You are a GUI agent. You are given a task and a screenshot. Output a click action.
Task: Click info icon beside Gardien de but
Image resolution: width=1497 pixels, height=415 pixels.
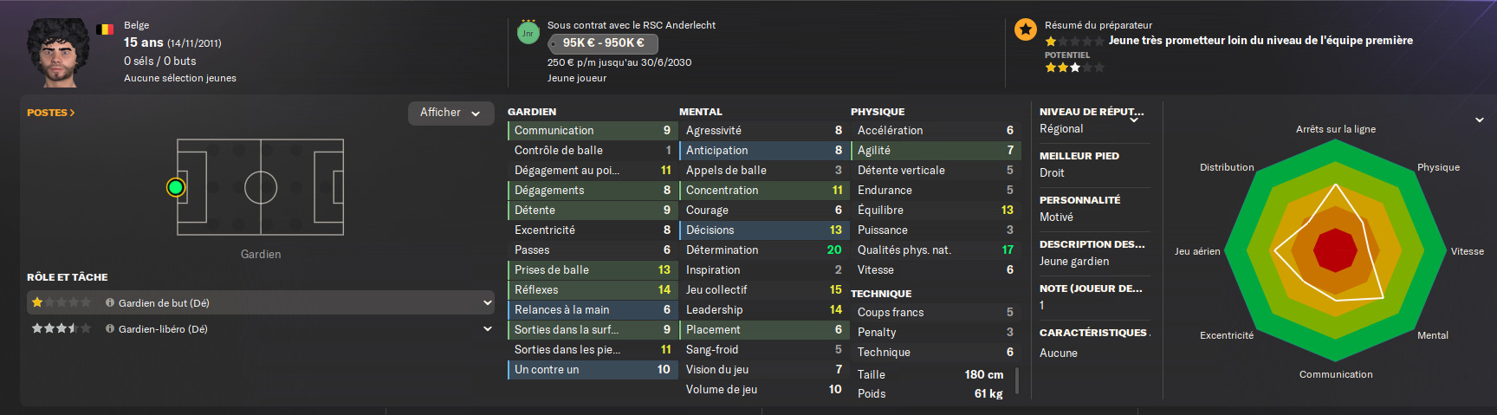[110, 303]
